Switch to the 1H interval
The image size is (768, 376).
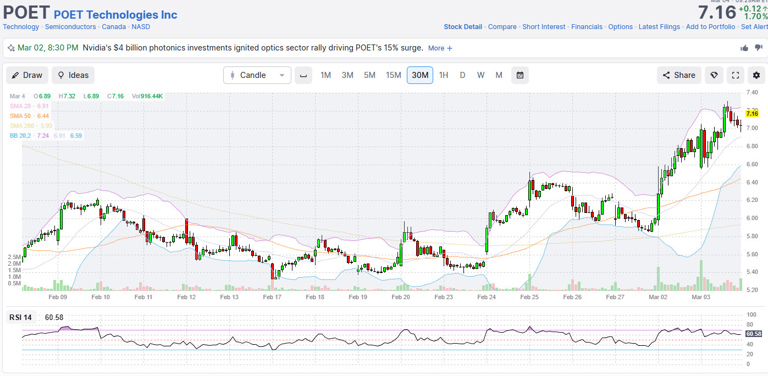(443, 75)
